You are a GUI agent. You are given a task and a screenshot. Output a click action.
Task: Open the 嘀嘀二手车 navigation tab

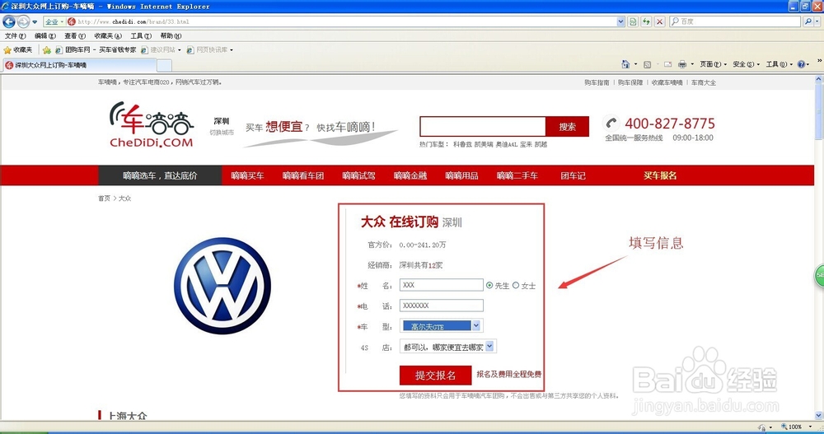click(x=517, y=175)
